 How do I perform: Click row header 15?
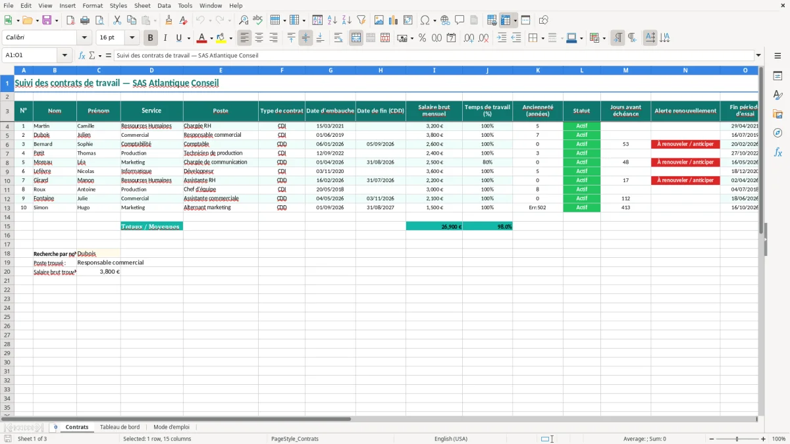[x=7, y=226]
